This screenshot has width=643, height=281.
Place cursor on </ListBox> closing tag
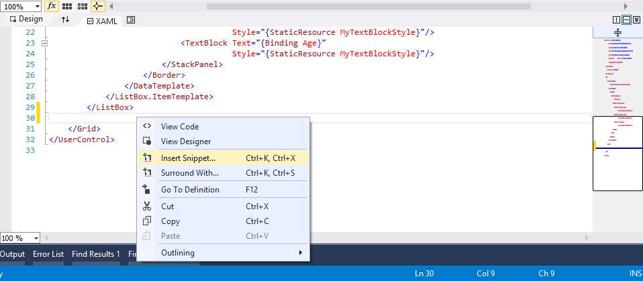[110, 107]
